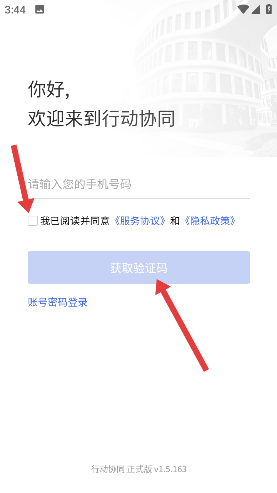Tap the battery charging icon
The height and width of the screenshot is (493, 277).
269,9
